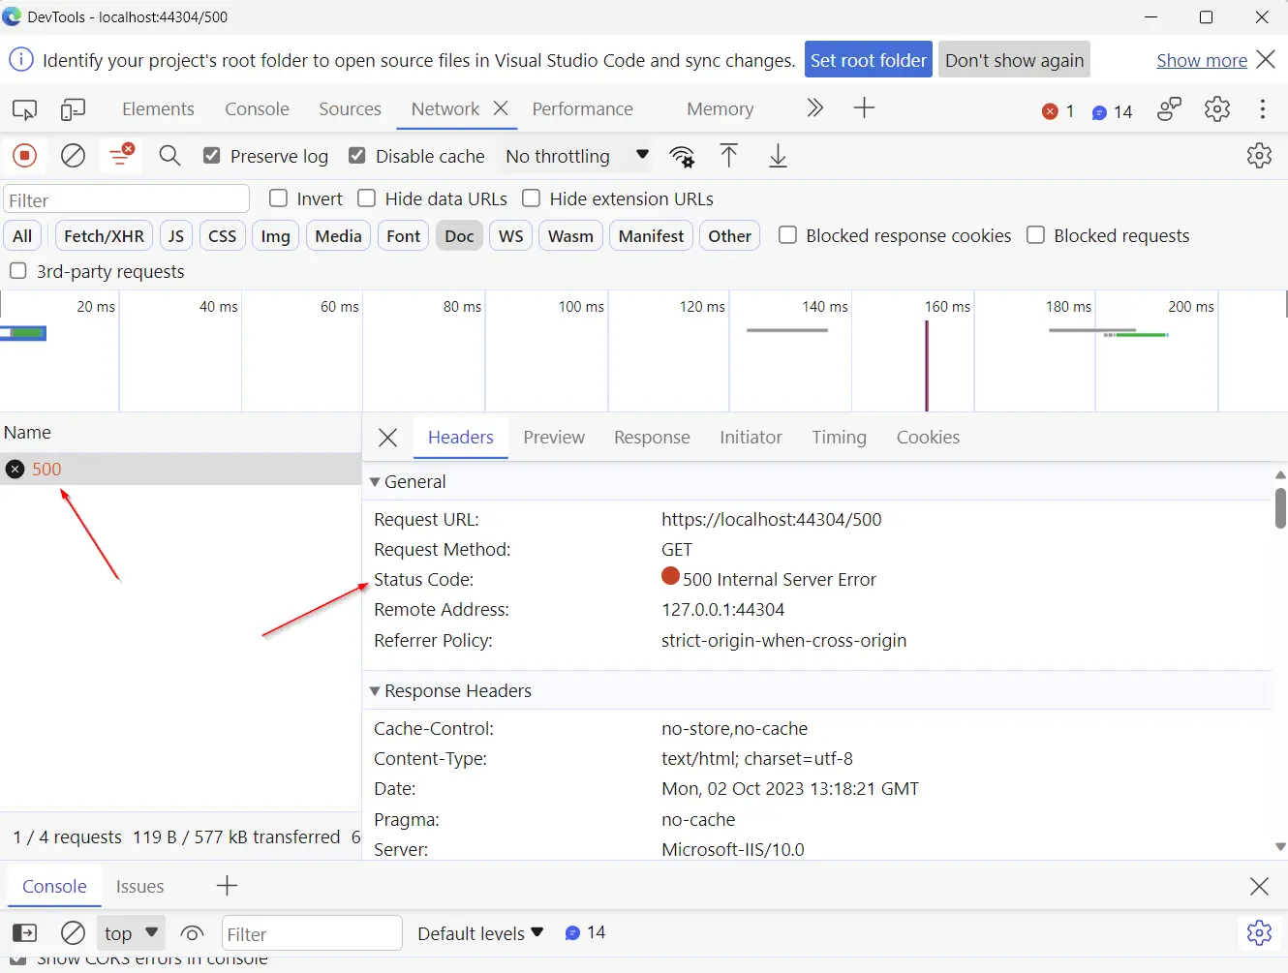Select the inspect element tool
The width and height of the screenshot is (1288, 973).
(24, 109)
